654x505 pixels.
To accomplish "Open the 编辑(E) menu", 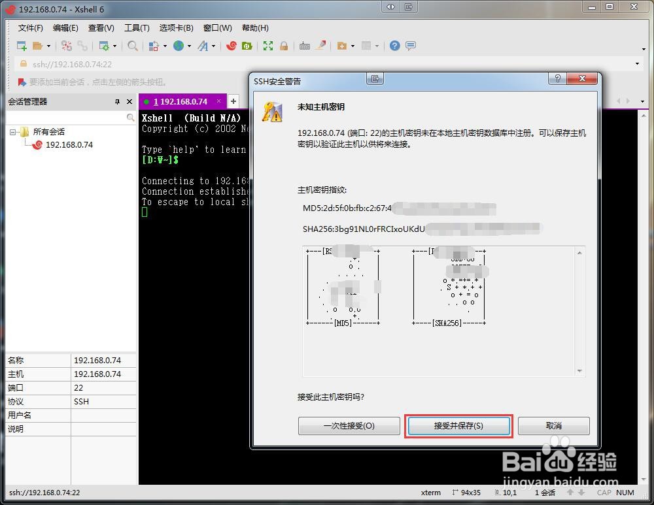I will pyautogui.click(x=65, y=28).
